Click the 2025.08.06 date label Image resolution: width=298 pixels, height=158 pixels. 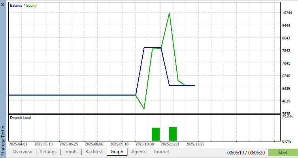click(94, 144)
